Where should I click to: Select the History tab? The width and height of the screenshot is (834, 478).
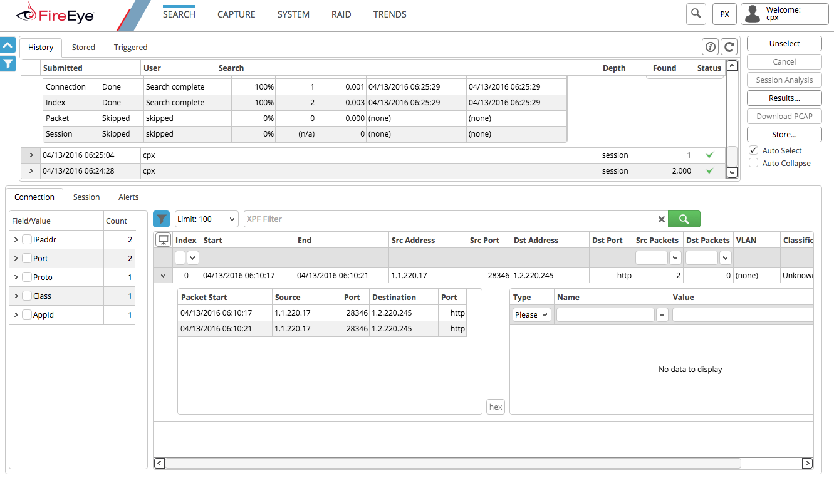(x=41, y=47)
